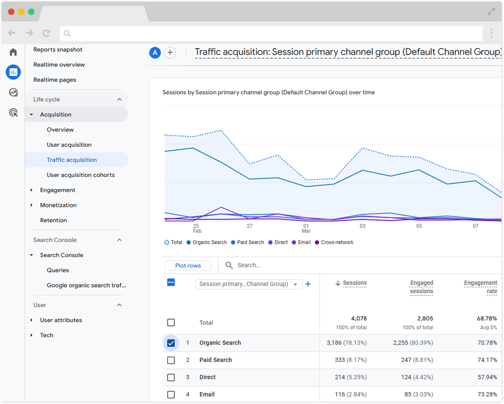Image resolution: width=504 pixels, height=404 pixels.
Task: Click Organic Search legend swatch
Action: [x=188, y=242]
